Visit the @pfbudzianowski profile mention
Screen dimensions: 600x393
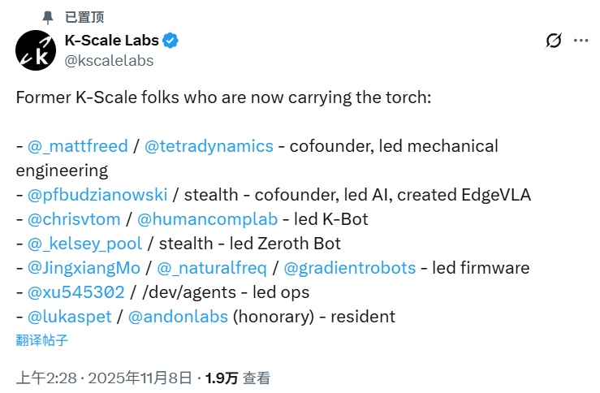tap(97, 195)
